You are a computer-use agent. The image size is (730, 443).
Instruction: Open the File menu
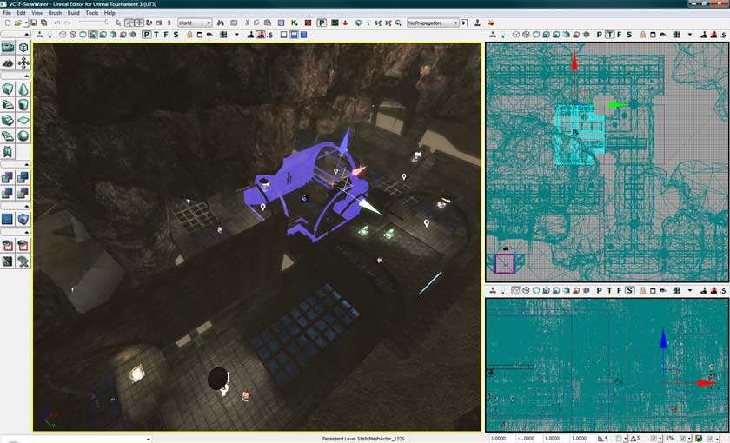tap(7, 13)
